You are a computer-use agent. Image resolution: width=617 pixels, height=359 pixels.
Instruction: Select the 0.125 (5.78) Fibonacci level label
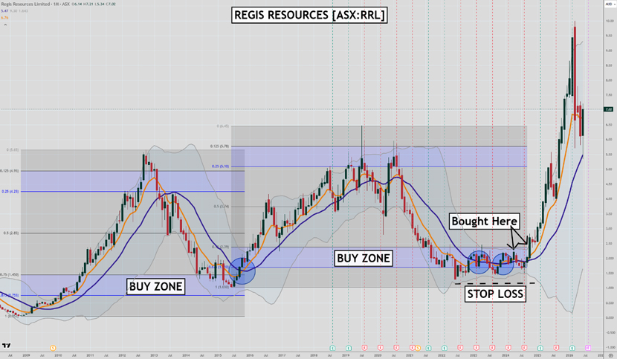[221, 146]
